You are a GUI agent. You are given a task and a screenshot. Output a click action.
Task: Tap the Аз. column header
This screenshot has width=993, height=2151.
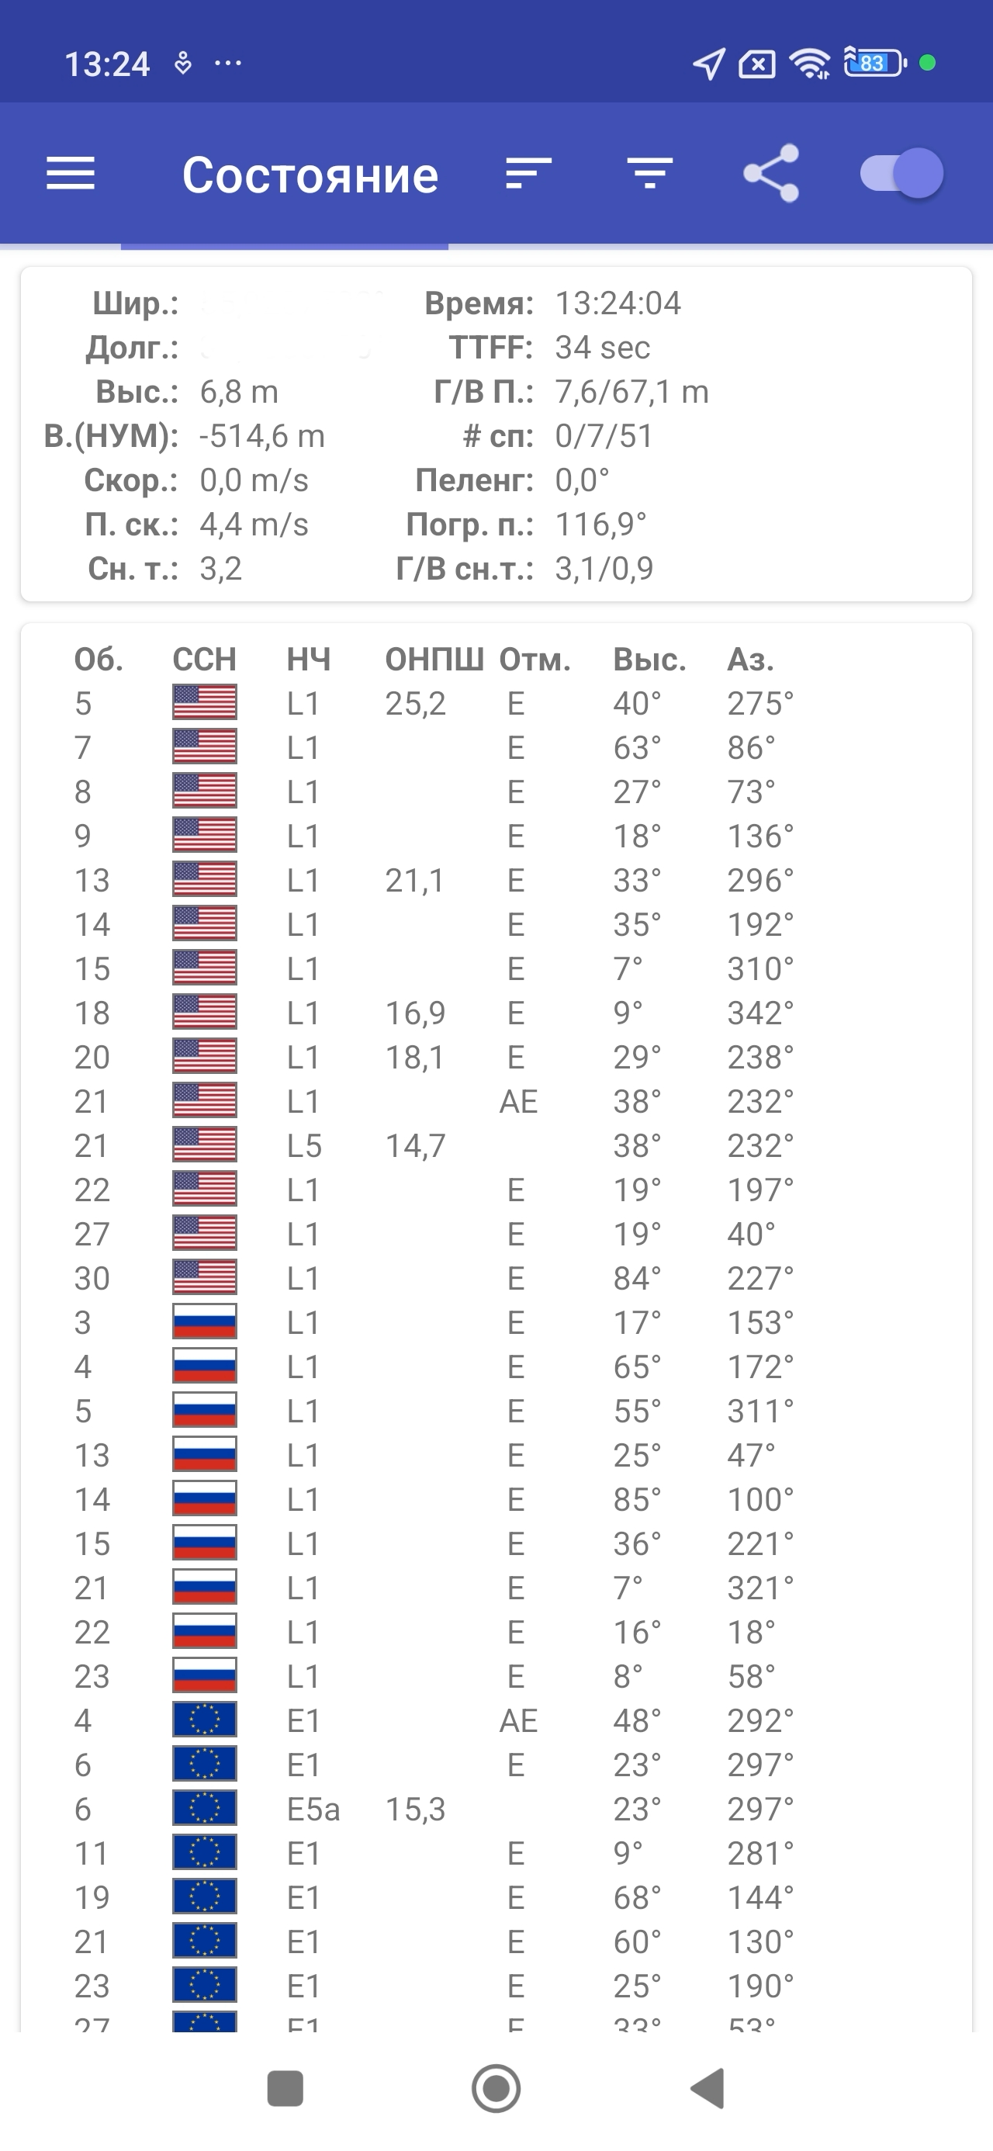[x=750, y=660]
